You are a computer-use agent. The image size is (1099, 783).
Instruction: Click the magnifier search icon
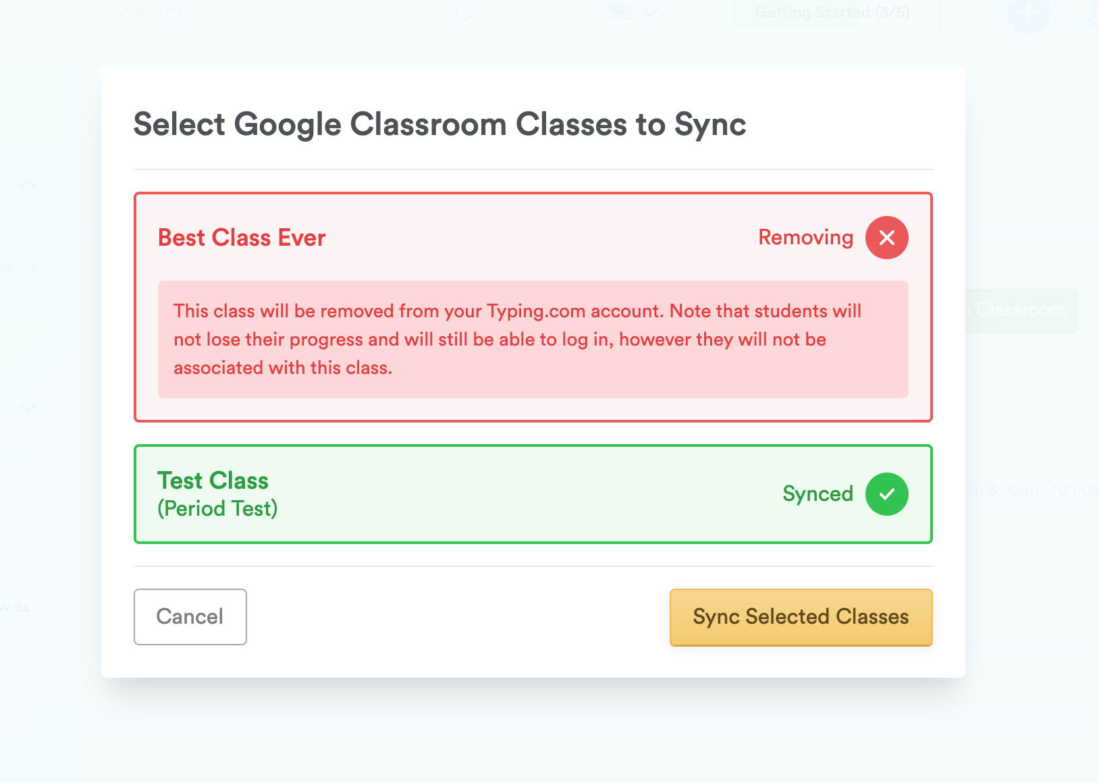(465, 11)
